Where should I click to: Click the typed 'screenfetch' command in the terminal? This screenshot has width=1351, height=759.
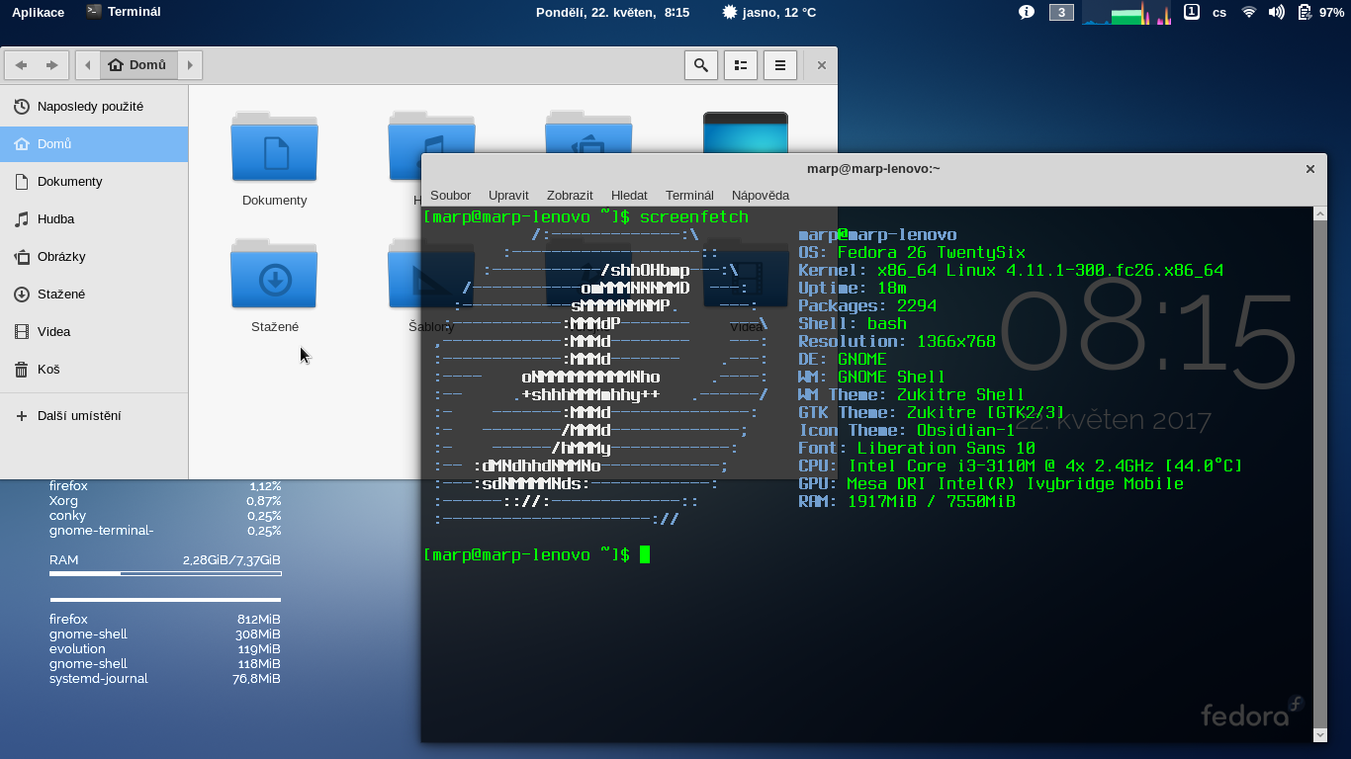694,216
